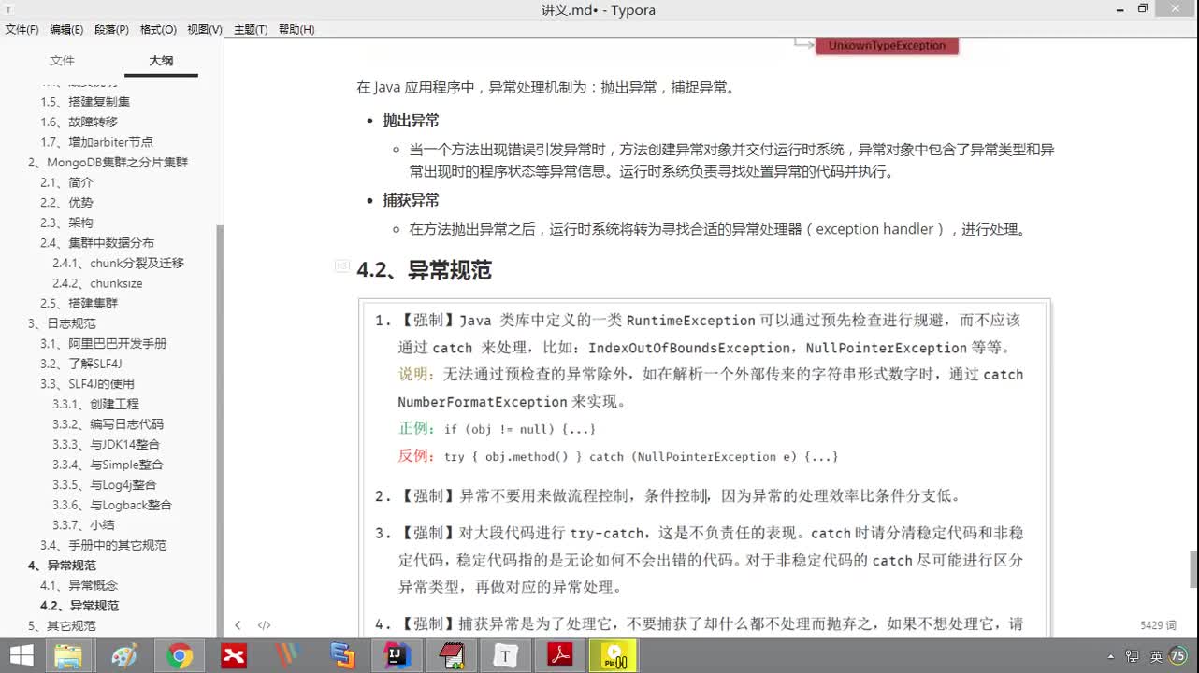Go to outline item 1.7、增加arbiter节点

pos(96,142)
